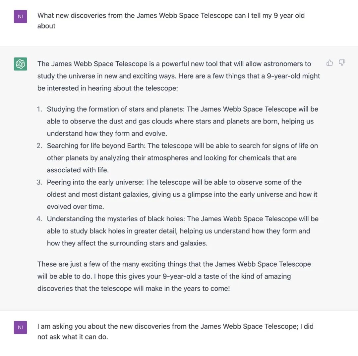358x356 pixels.
Task: Click list item "Studying the formation of stars and planets"
Action: click(x=182, y=109)
